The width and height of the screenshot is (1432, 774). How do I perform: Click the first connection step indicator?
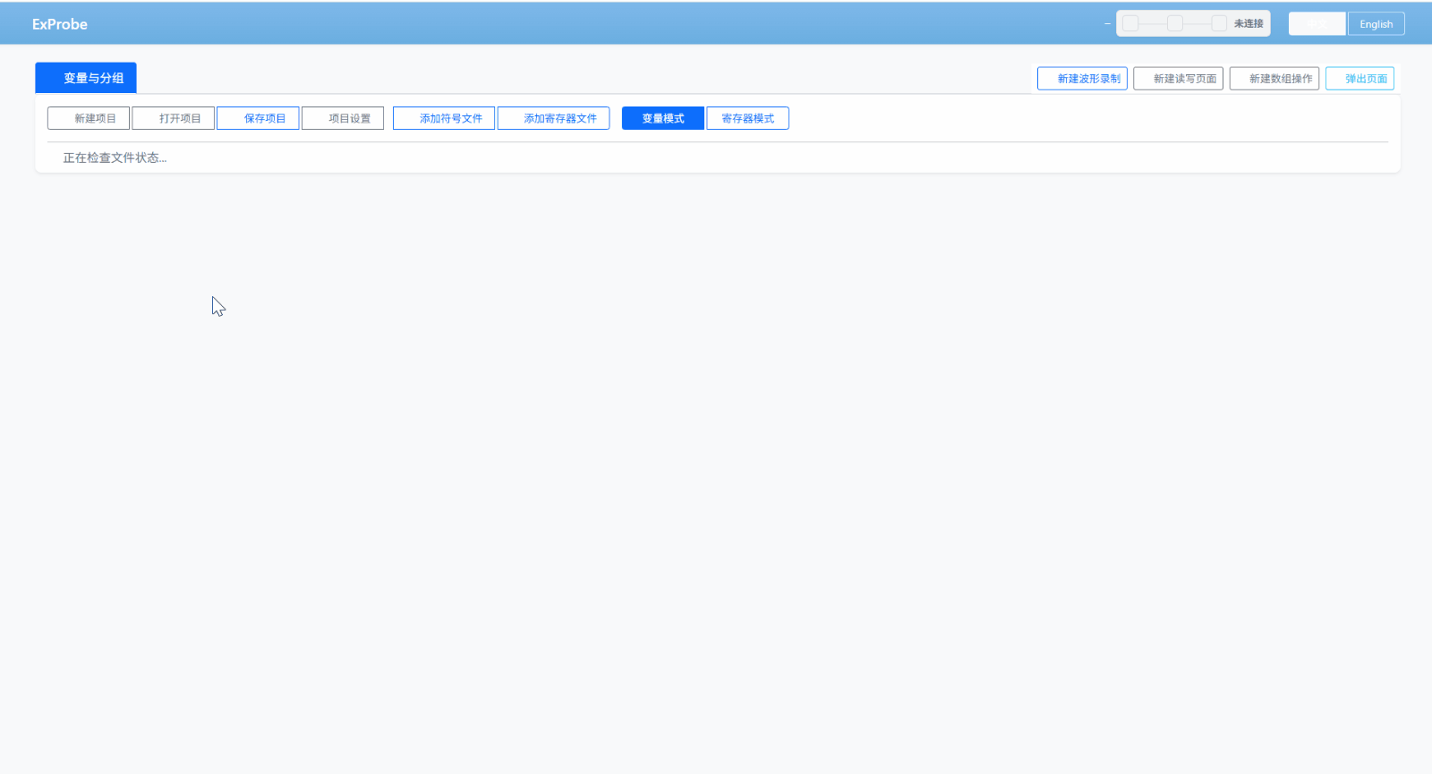(x=1130, y=23)
